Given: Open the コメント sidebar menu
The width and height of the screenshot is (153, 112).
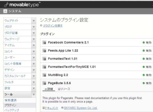Looking at the screenshot, I should click(17, 51).
